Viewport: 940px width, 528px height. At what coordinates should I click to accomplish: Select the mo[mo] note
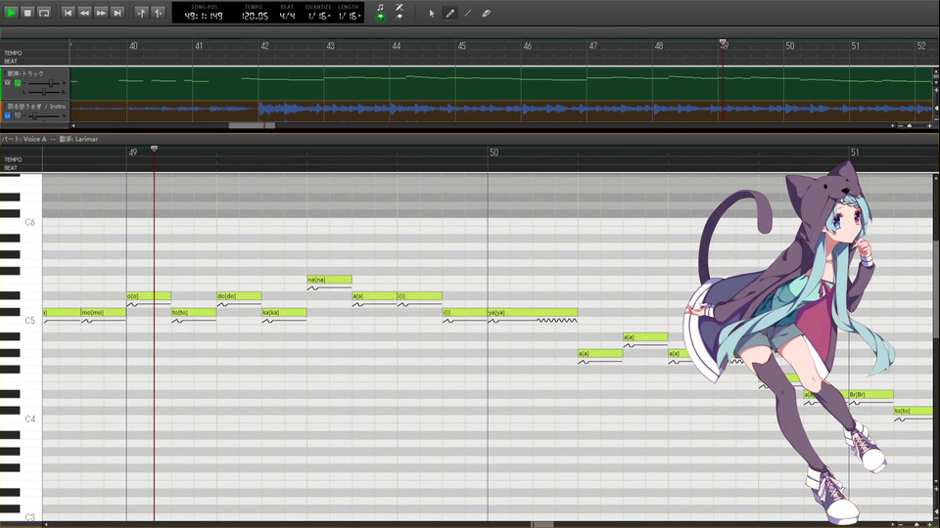point(103,313)
